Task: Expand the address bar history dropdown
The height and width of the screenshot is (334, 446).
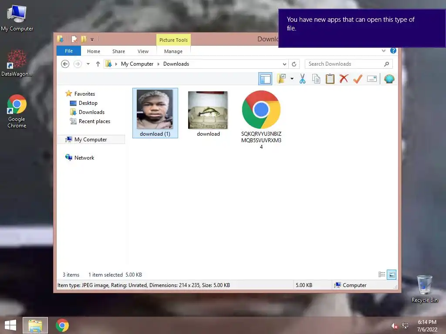Action: click(x=284, y=64)
